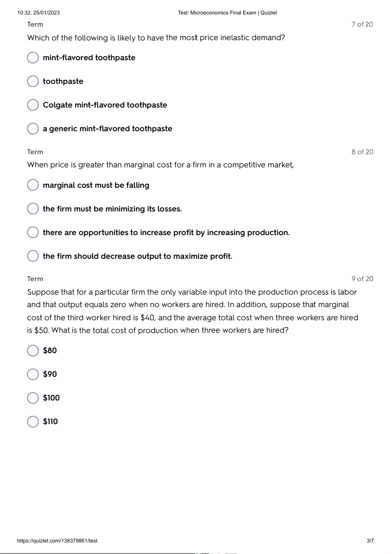Pick the $110 answer option
This screenshot has width=392, height=554.
point(33,422)
